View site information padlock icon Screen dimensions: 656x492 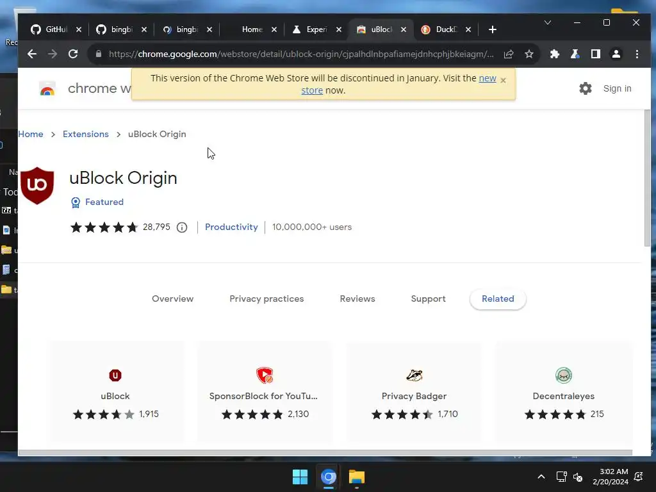click(99, 54)
